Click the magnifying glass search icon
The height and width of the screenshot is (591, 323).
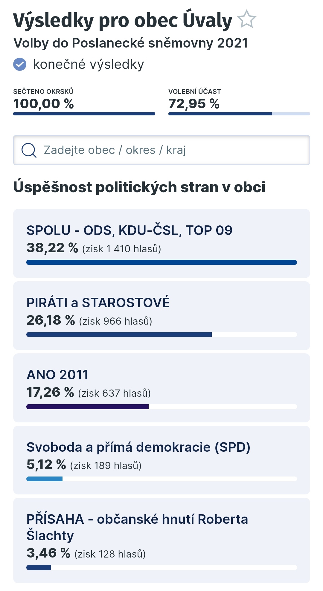pos(29,150)
